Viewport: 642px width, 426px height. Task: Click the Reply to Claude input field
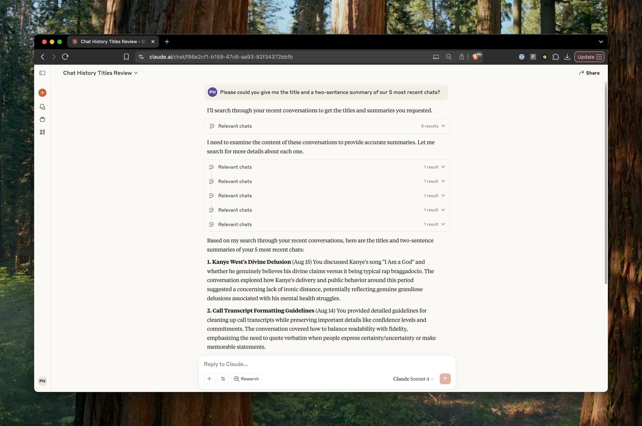pos(327,364)
